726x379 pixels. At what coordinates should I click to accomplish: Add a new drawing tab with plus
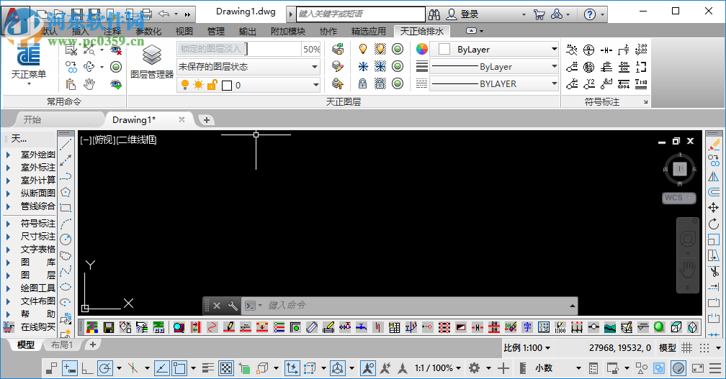click(x=207, y=120)
